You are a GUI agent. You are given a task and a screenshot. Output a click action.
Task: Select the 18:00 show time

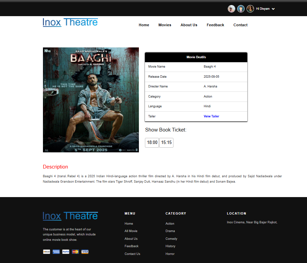(152, 143)
